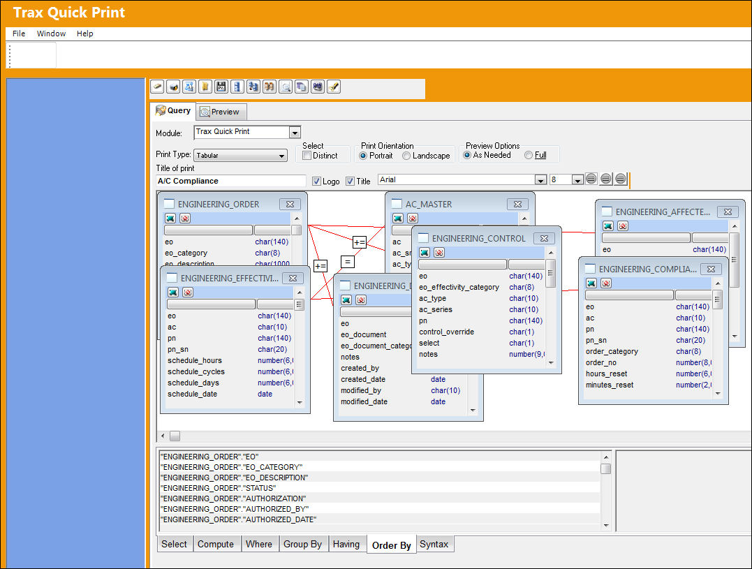The image size is (752, 569).
Task: Click the Title of print input field
Action: (230, 181)
